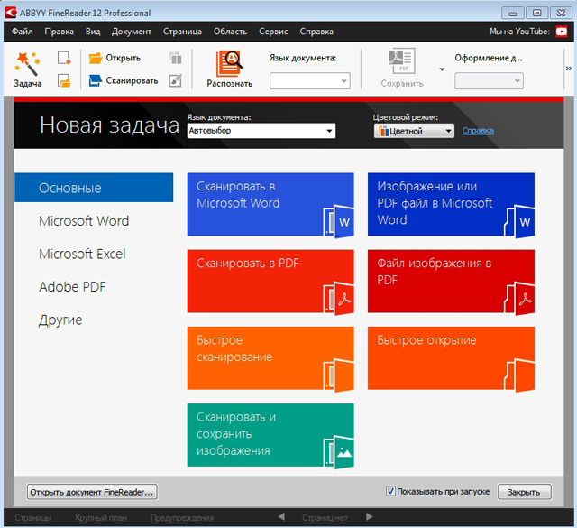Start Файл изображения в PDF task
577x528 pixels.
coord(451,281)
